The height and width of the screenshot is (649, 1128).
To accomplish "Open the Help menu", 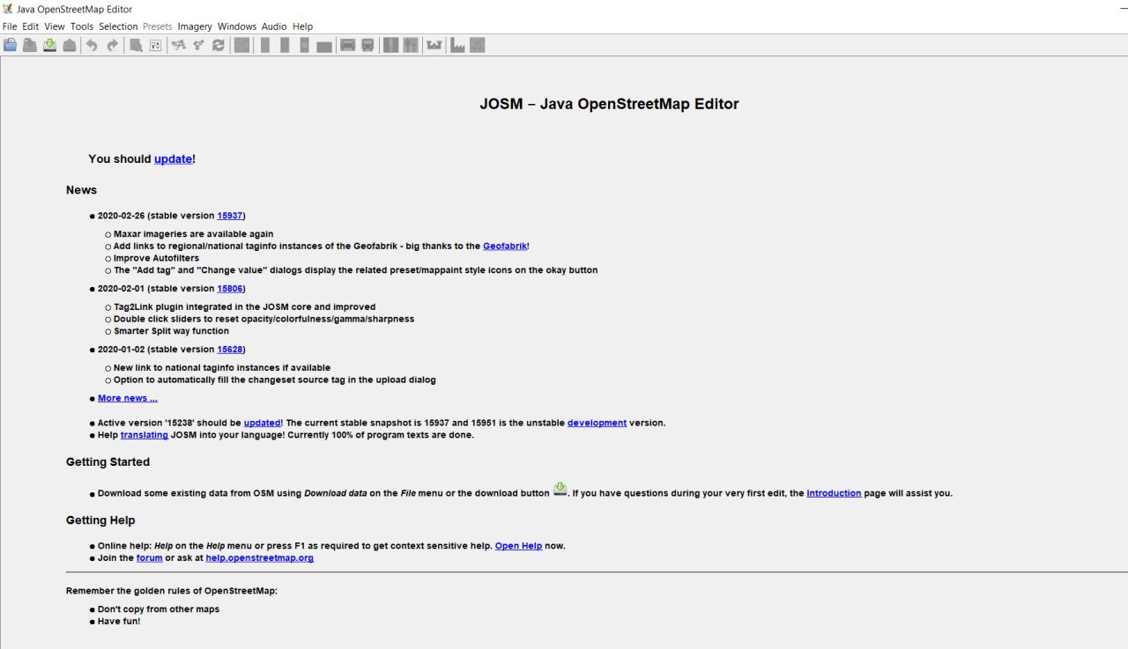I will [x=303, y=26].
